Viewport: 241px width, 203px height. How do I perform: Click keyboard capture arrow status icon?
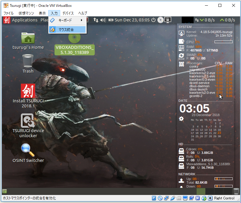tap(210, 198)
